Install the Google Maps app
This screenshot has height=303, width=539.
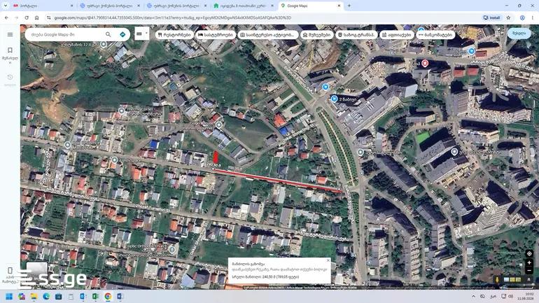tap(491, 17)
